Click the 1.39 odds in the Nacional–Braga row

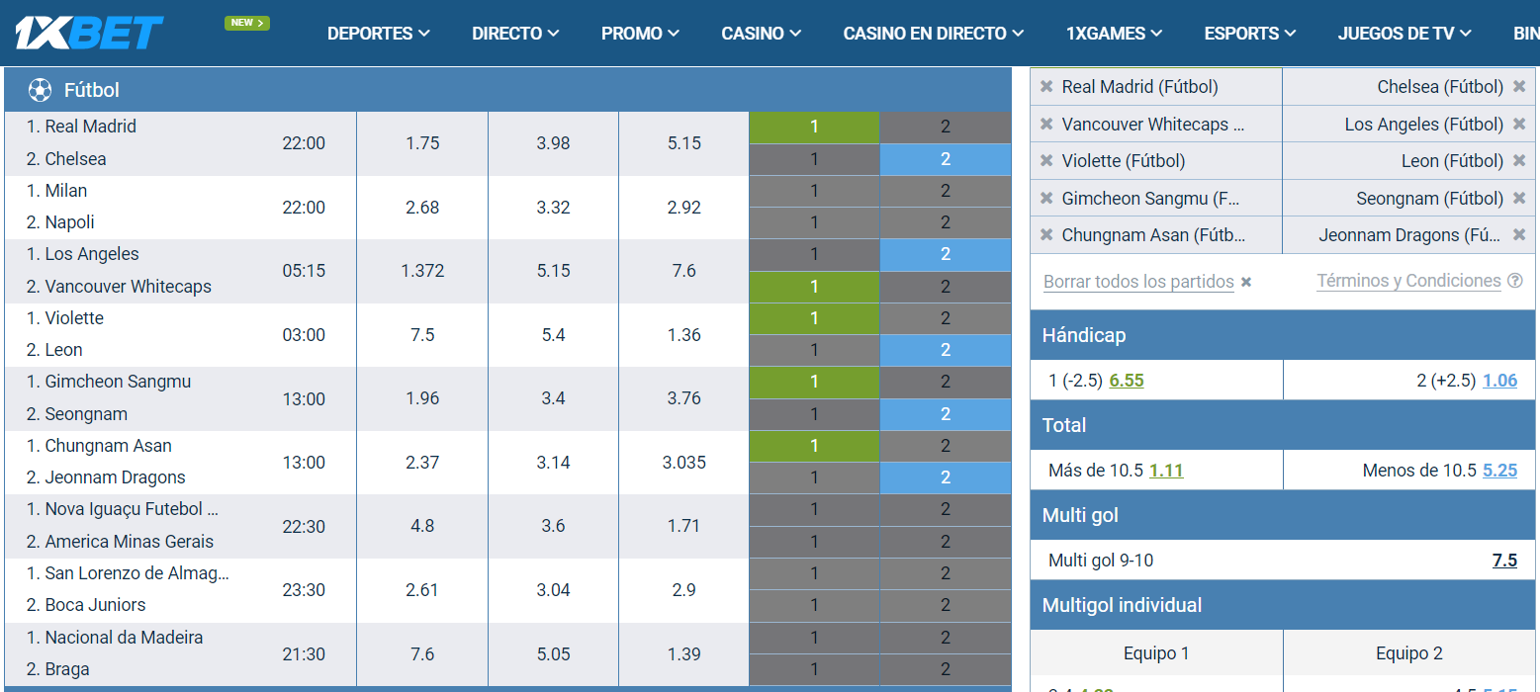coord(684,653)
